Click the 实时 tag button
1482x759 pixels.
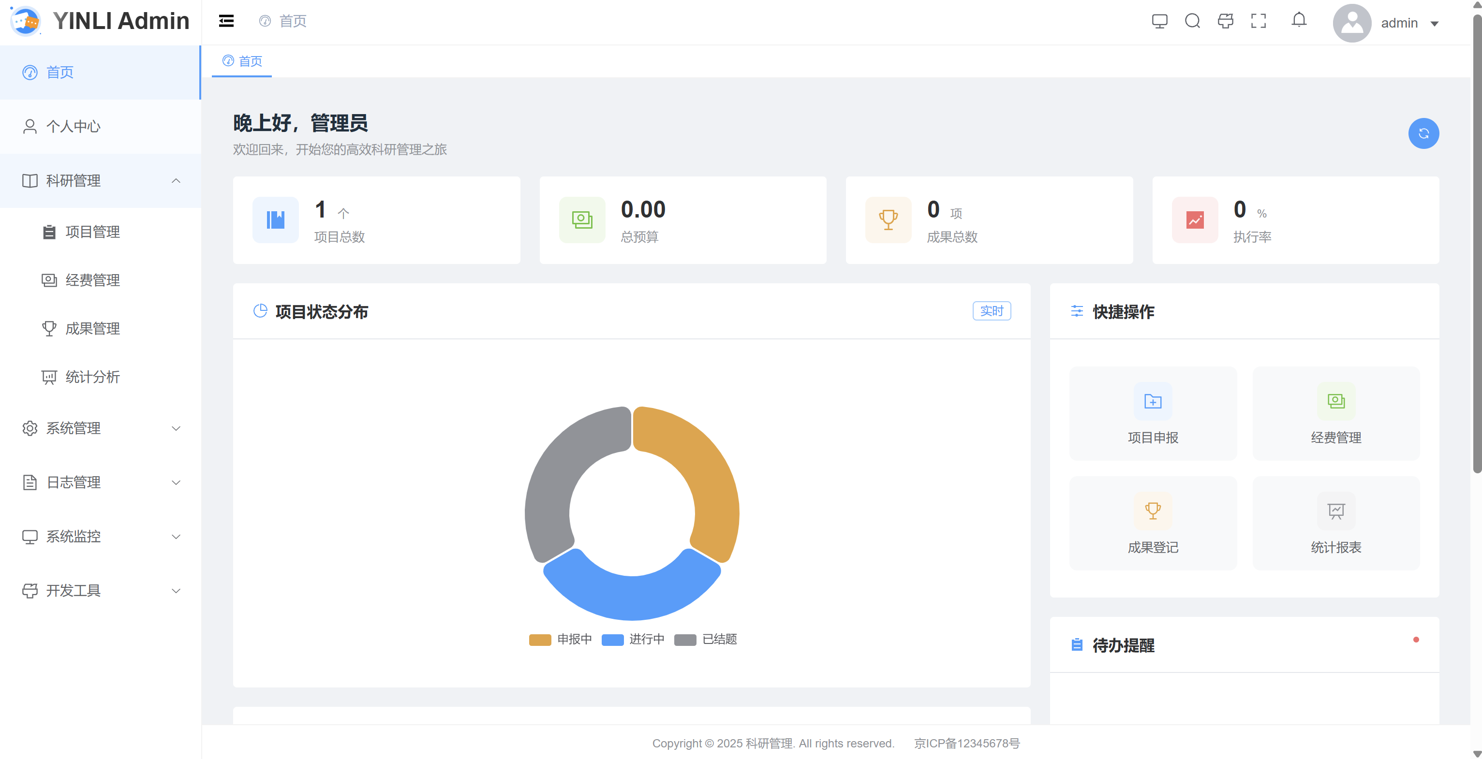991,311
